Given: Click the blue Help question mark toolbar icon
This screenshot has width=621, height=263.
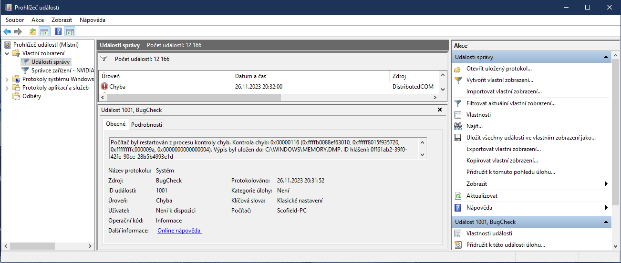Looking at the screenshot, I should (58, 32).
